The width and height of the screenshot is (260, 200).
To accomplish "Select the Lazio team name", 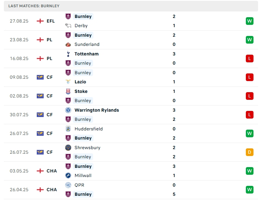I will (80, 82).
